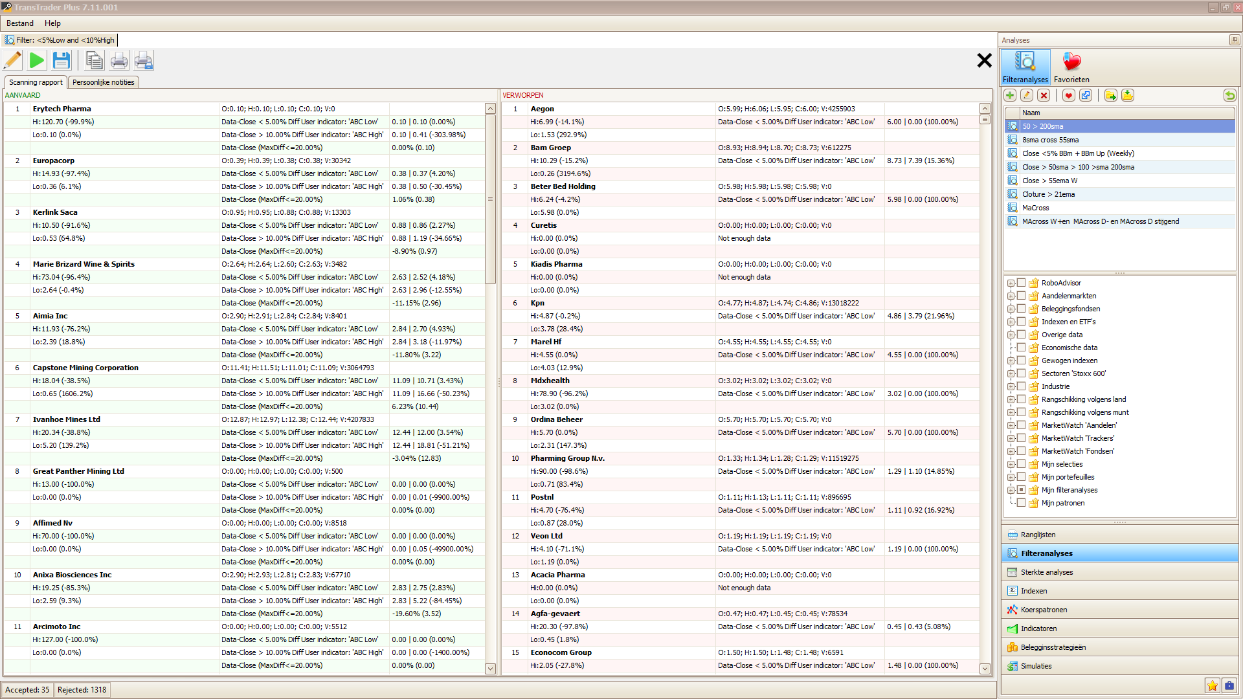Toggle the Beleggingsfondsen checkbox
Screen dimensions: 1243x699
(1021, 309)
